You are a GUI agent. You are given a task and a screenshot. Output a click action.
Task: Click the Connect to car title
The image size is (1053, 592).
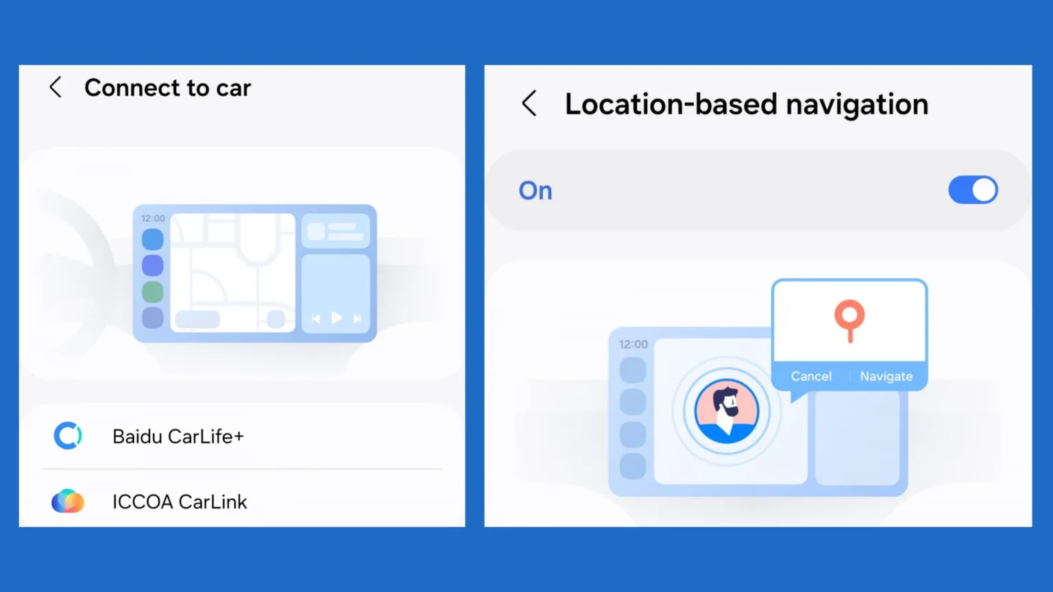(x=167, y=88)
